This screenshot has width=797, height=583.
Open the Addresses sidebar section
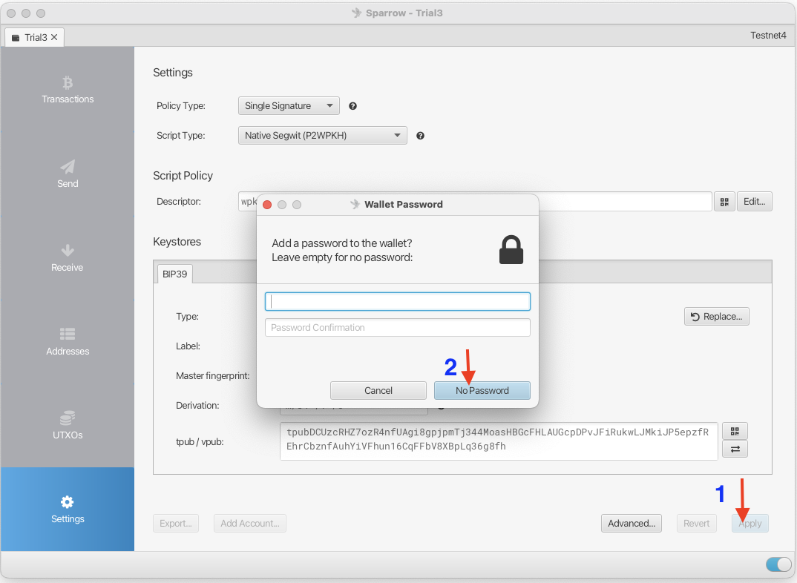[x=68, y=342]
